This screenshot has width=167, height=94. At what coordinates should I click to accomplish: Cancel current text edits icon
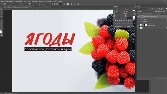coord(71,4)
